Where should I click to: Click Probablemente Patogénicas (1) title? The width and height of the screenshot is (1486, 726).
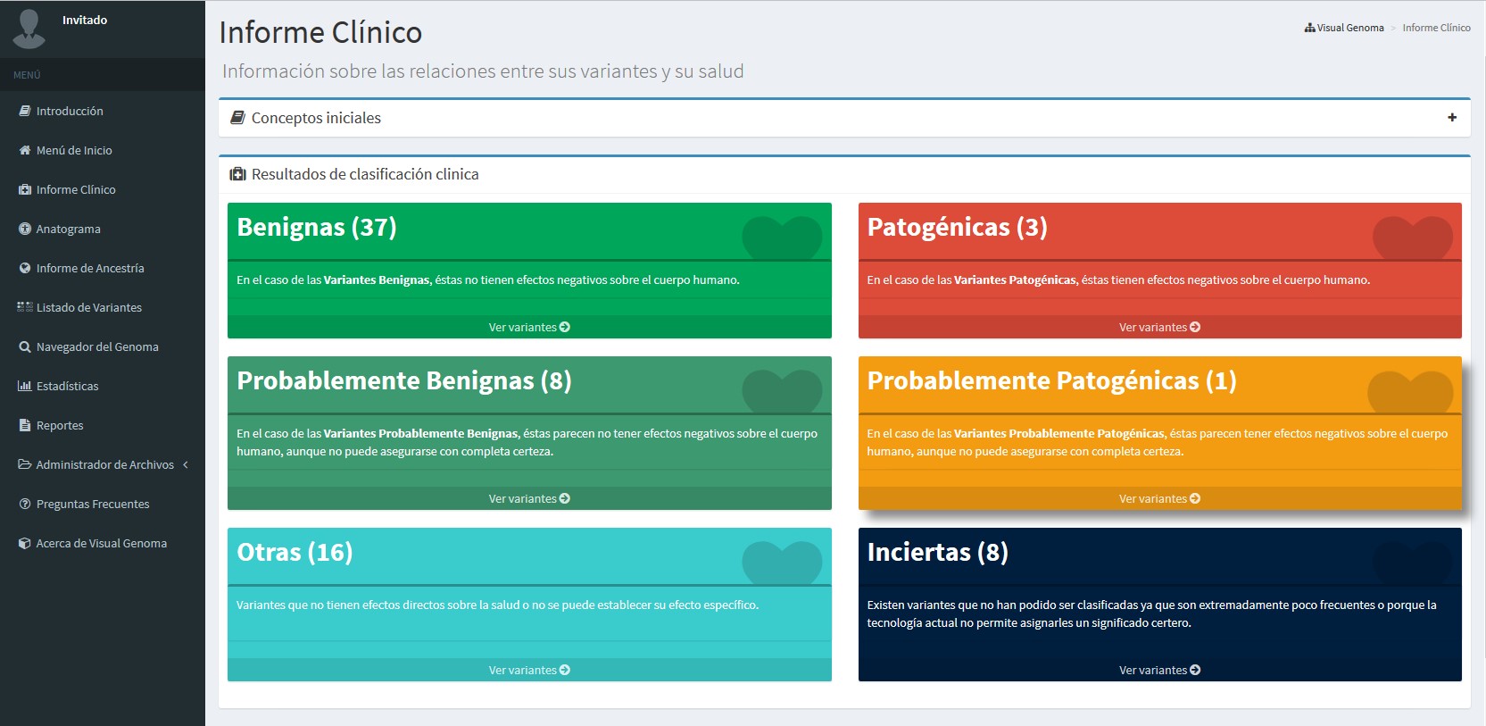pos(1051,380)
